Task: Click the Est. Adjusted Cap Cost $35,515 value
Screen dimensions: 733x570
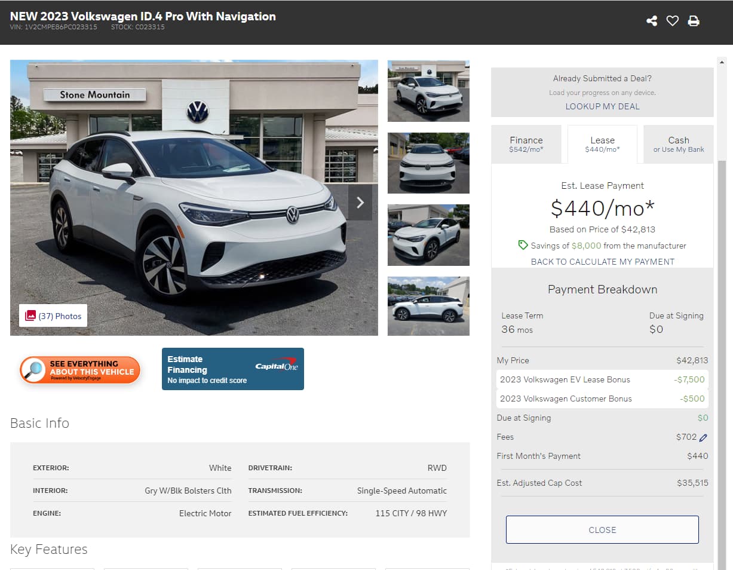Action: tap(692, 483)
